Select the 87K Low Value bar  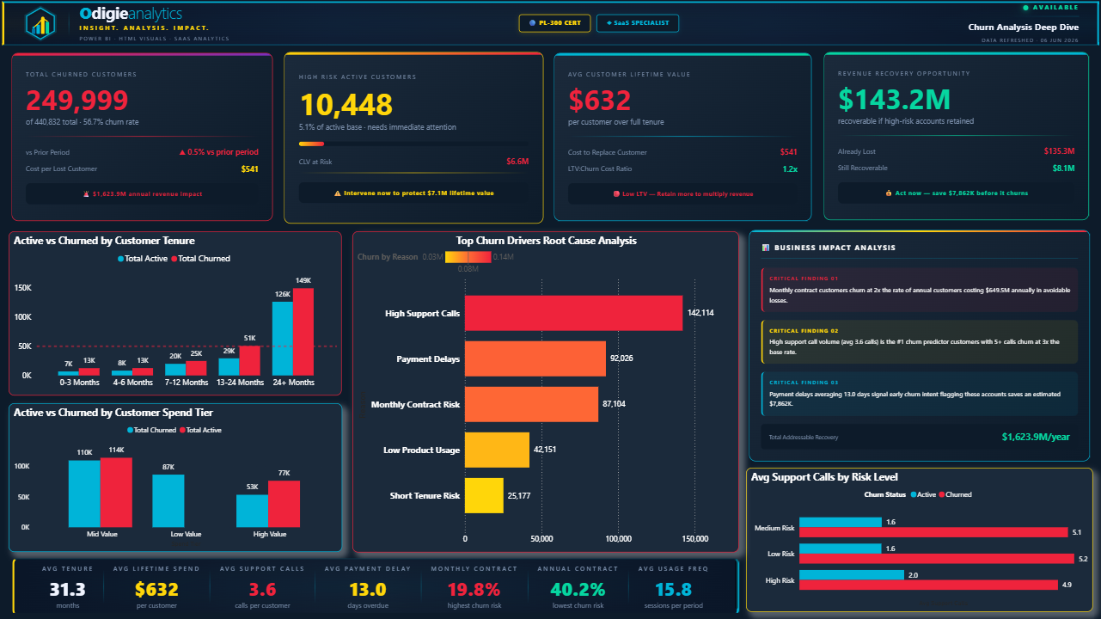168,500
